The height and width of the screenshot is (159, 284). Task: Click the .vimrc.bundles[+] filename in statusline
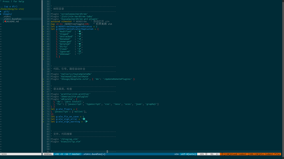click(x=94, y=154)
